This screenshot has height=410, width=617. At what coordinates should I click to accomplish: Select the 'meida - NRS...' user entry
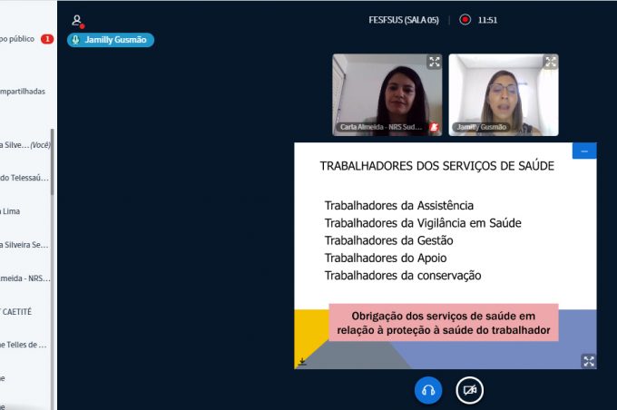click(25, 278)
